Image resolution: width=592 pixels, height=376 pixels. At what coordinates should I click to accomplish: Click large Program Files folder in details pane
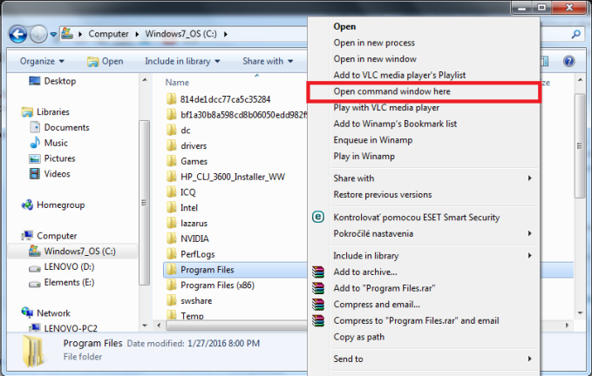[33, 351]
